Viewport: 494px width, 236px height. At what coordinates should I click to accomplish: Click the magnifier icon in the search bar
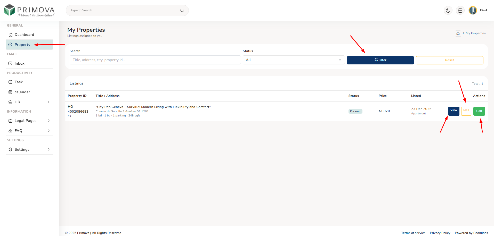pyautogui.click(x=182, y=10)
